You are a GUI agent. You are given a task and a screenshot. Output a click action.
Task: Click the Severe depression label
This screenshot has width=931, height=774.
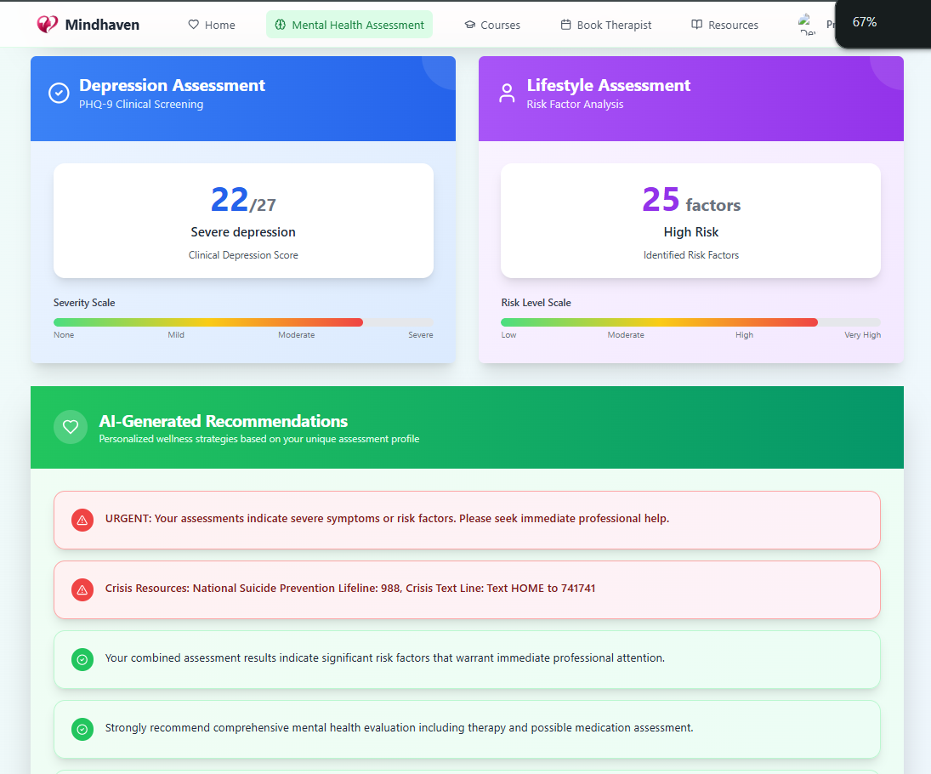(x=243, y=232)
